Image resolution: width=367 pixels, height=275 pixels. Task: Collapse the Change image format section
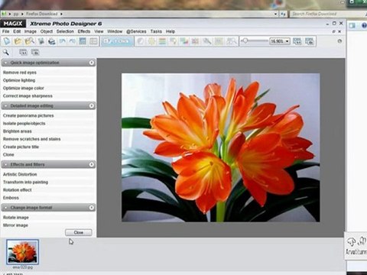tap(92, 208)
